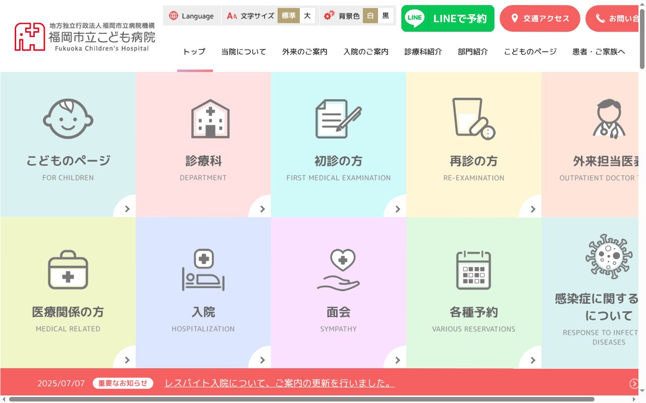
Task: Set font size to 標準
Action: click(289, 16)
